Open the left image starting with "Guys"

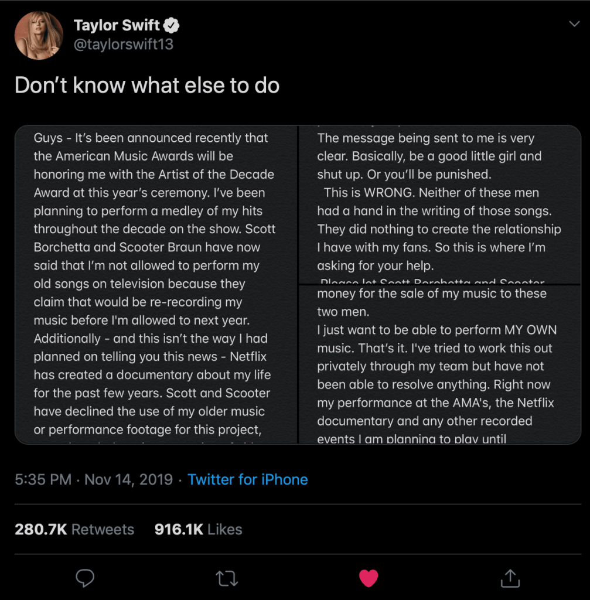click(x=156, y=284)
